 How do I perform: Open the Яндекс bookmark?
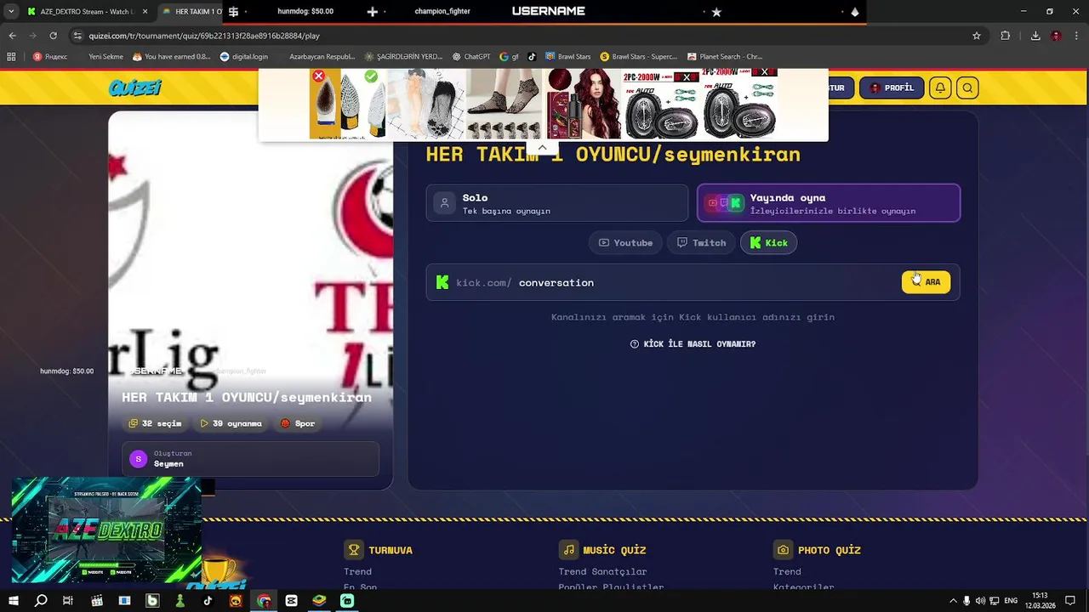50,57
